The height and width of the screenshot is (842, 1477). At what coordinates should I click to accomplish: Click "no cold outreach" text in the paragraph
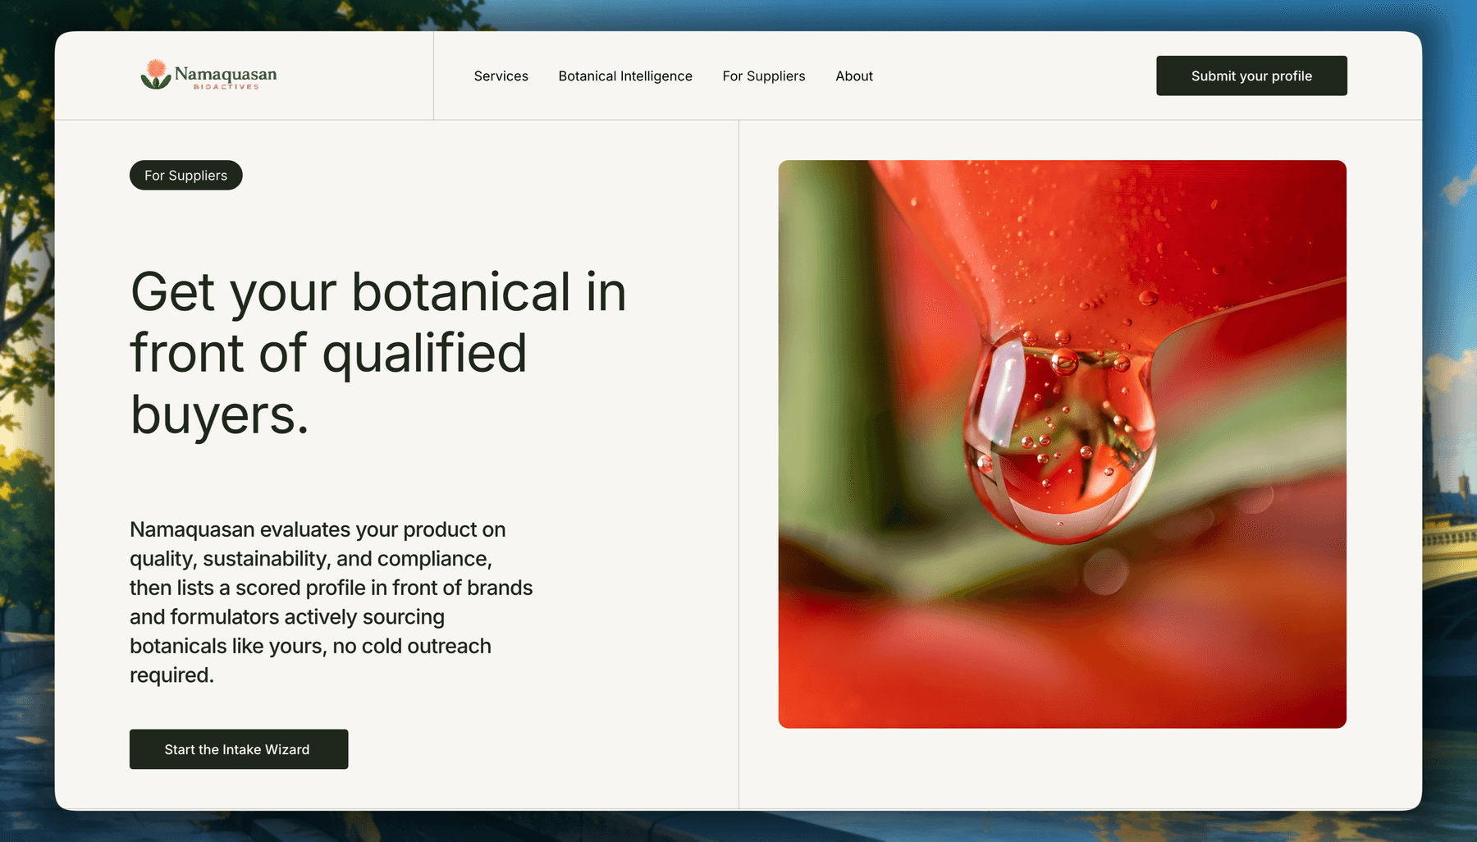[x=412, y=647]
